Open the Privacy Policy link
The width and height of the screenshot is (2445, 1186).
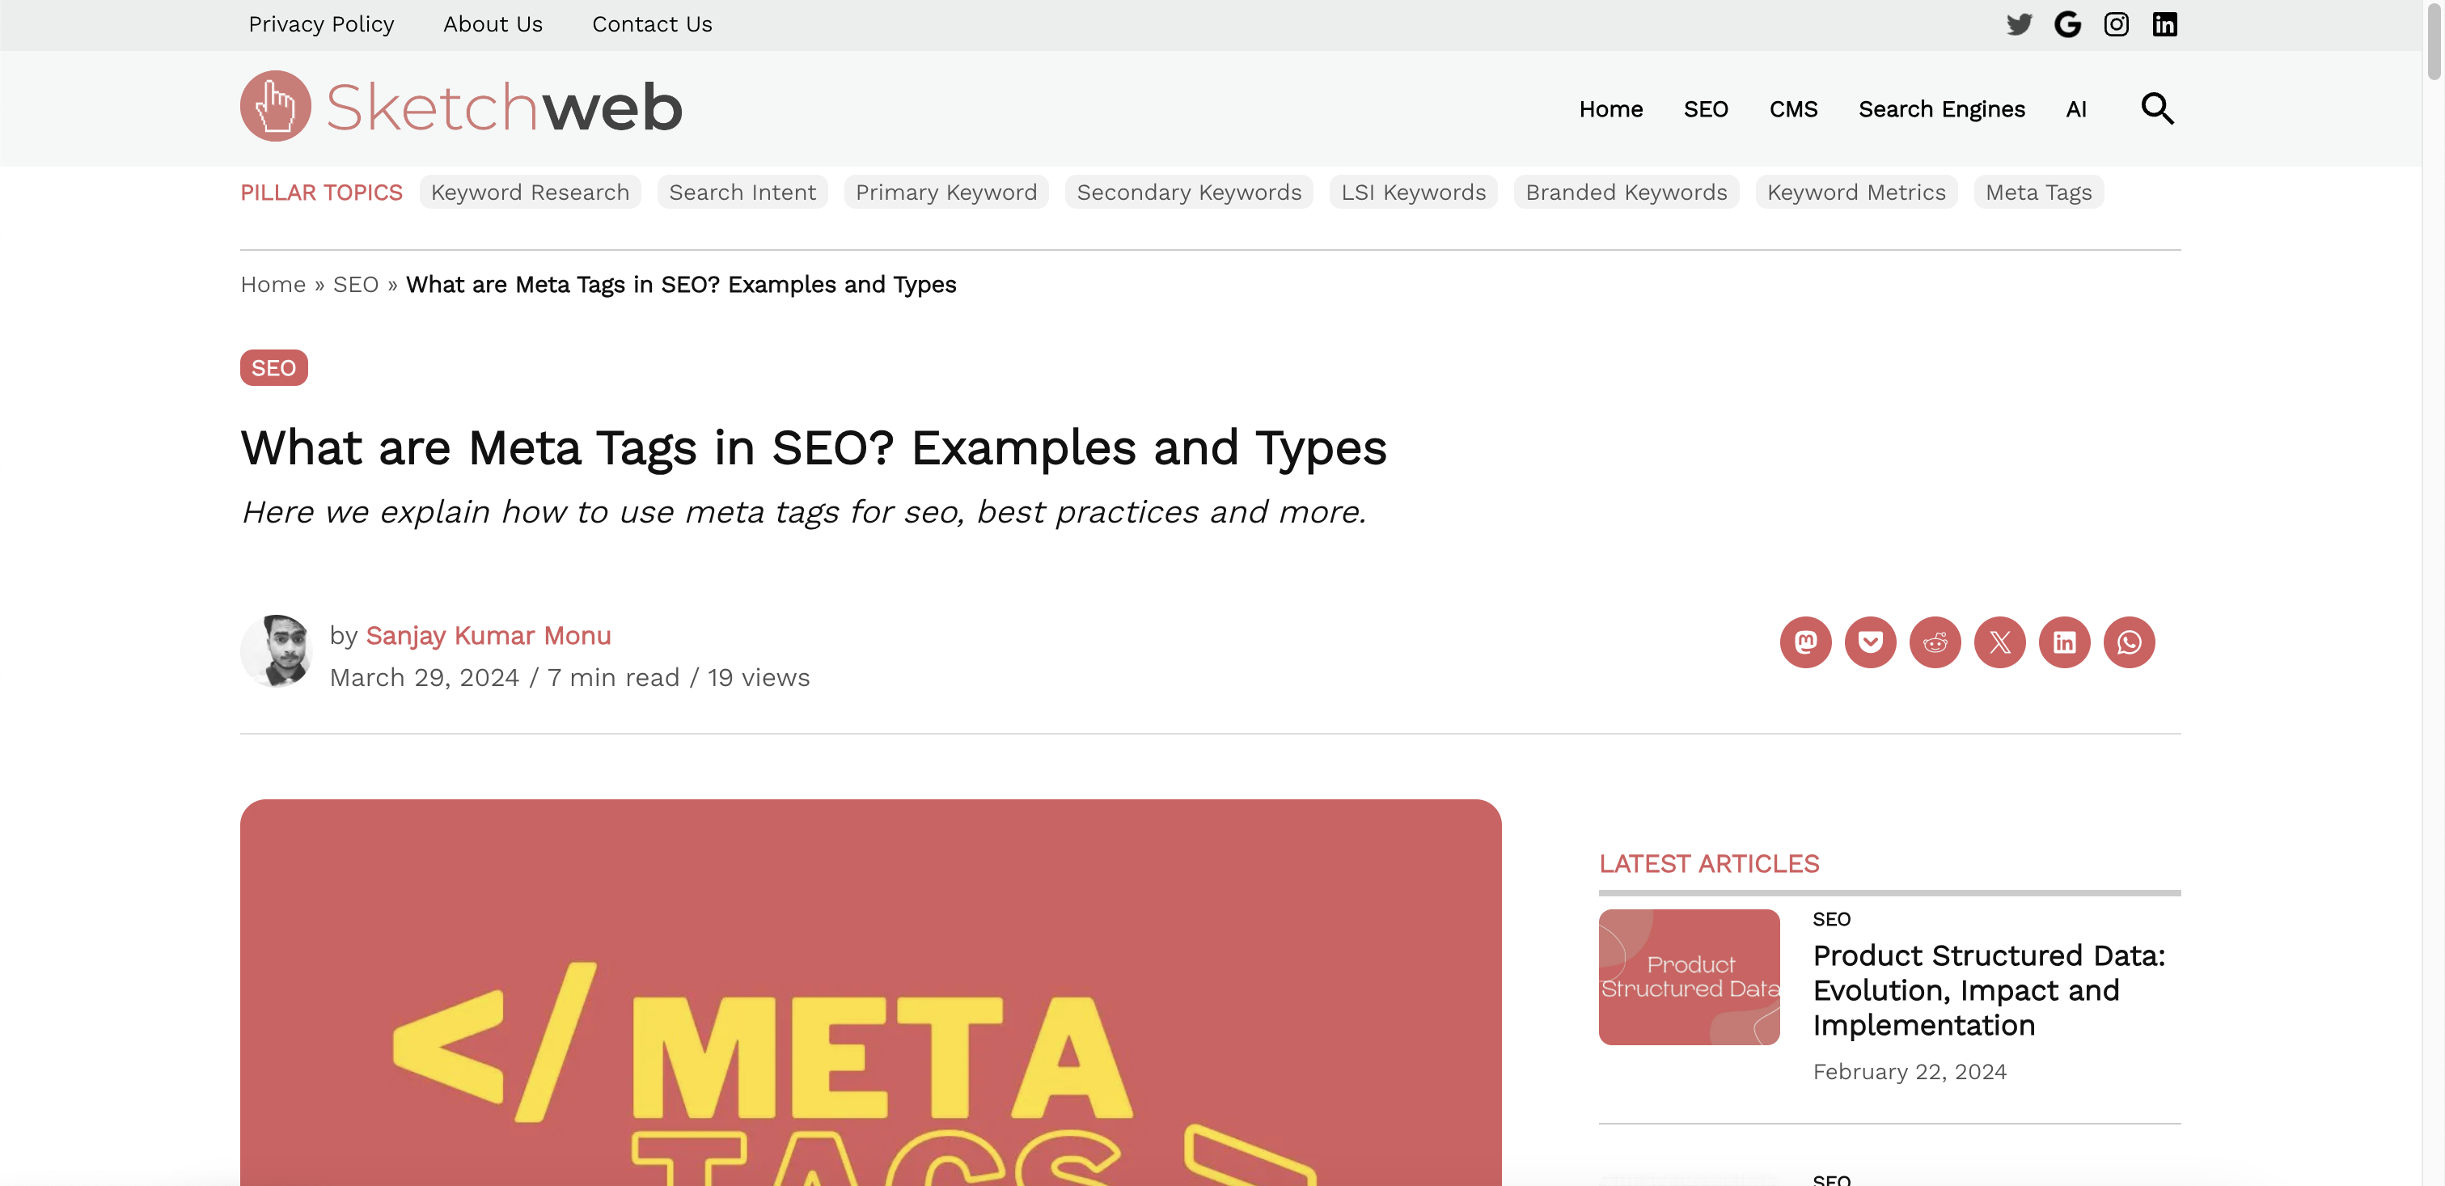point(321,25)
